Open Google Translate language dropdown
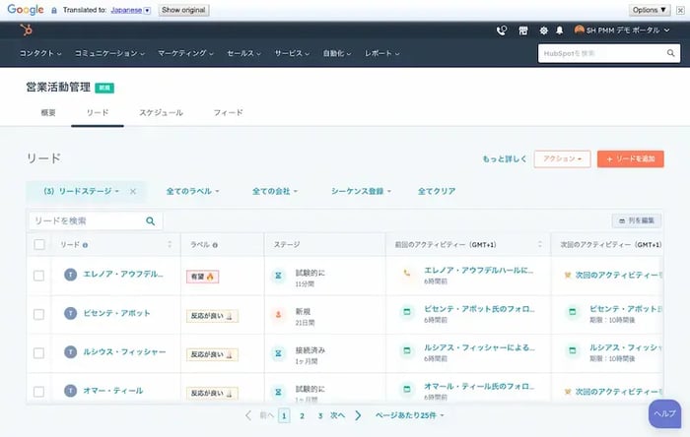This screenshot has width=690, height=437. 131,10
